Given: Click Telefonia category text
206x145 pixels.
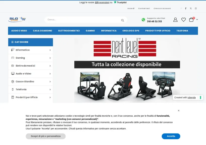Looking at the screenshot, I should [21, 89].
